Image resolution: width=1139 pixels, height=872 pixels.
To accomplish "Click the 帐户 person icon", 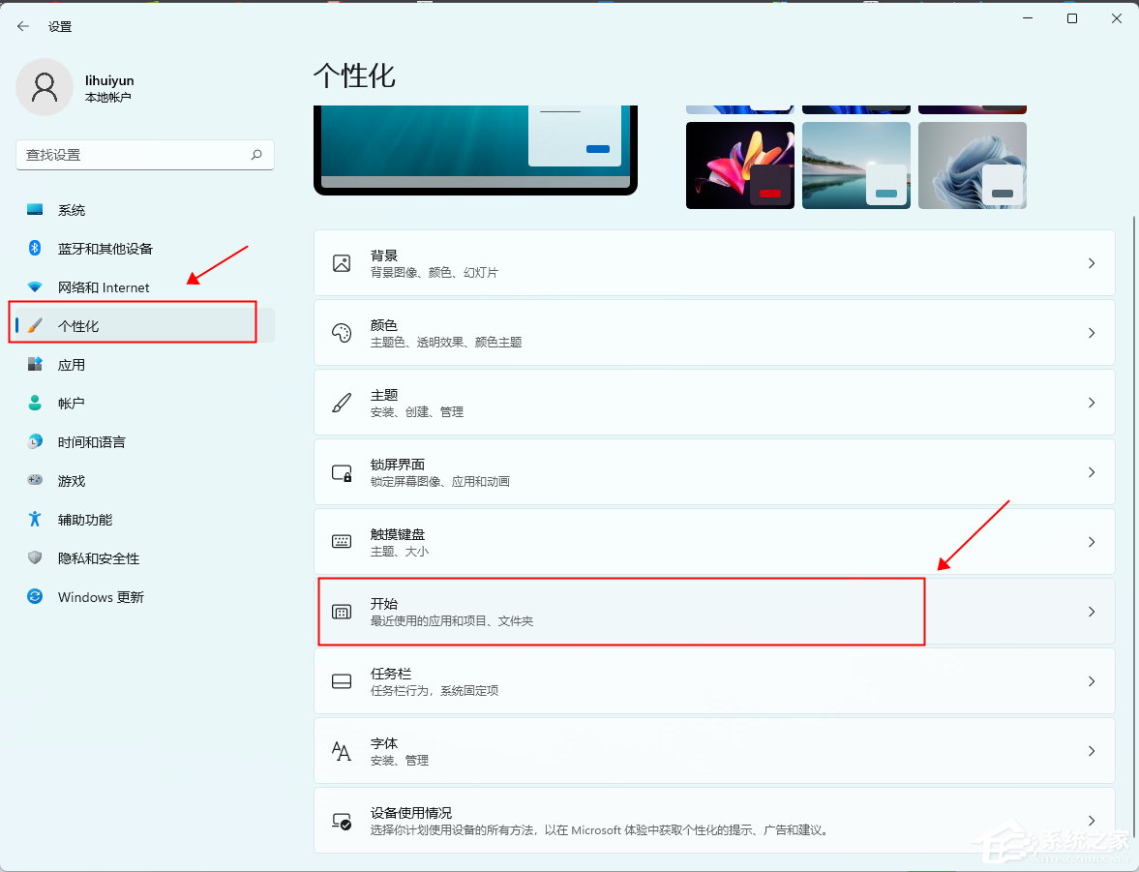I will click(x=35, y=403).
